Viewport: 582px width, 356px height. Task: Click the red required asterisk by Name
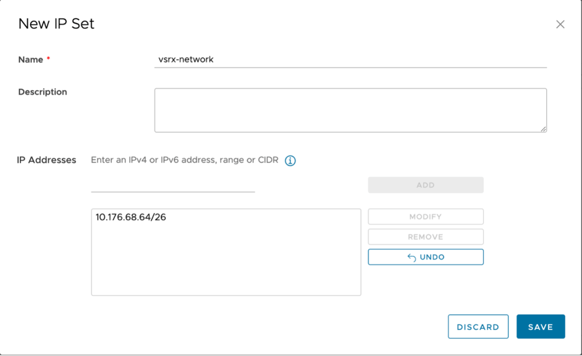click(x=48, y=60)
